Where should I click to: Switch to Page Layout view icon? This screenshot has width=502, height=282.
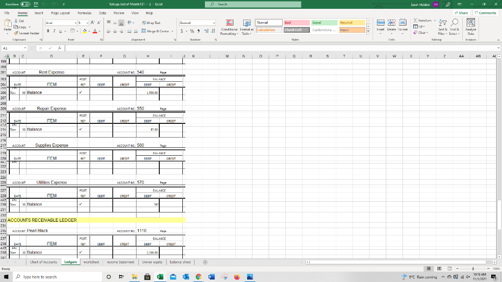(x=439, y=269)
